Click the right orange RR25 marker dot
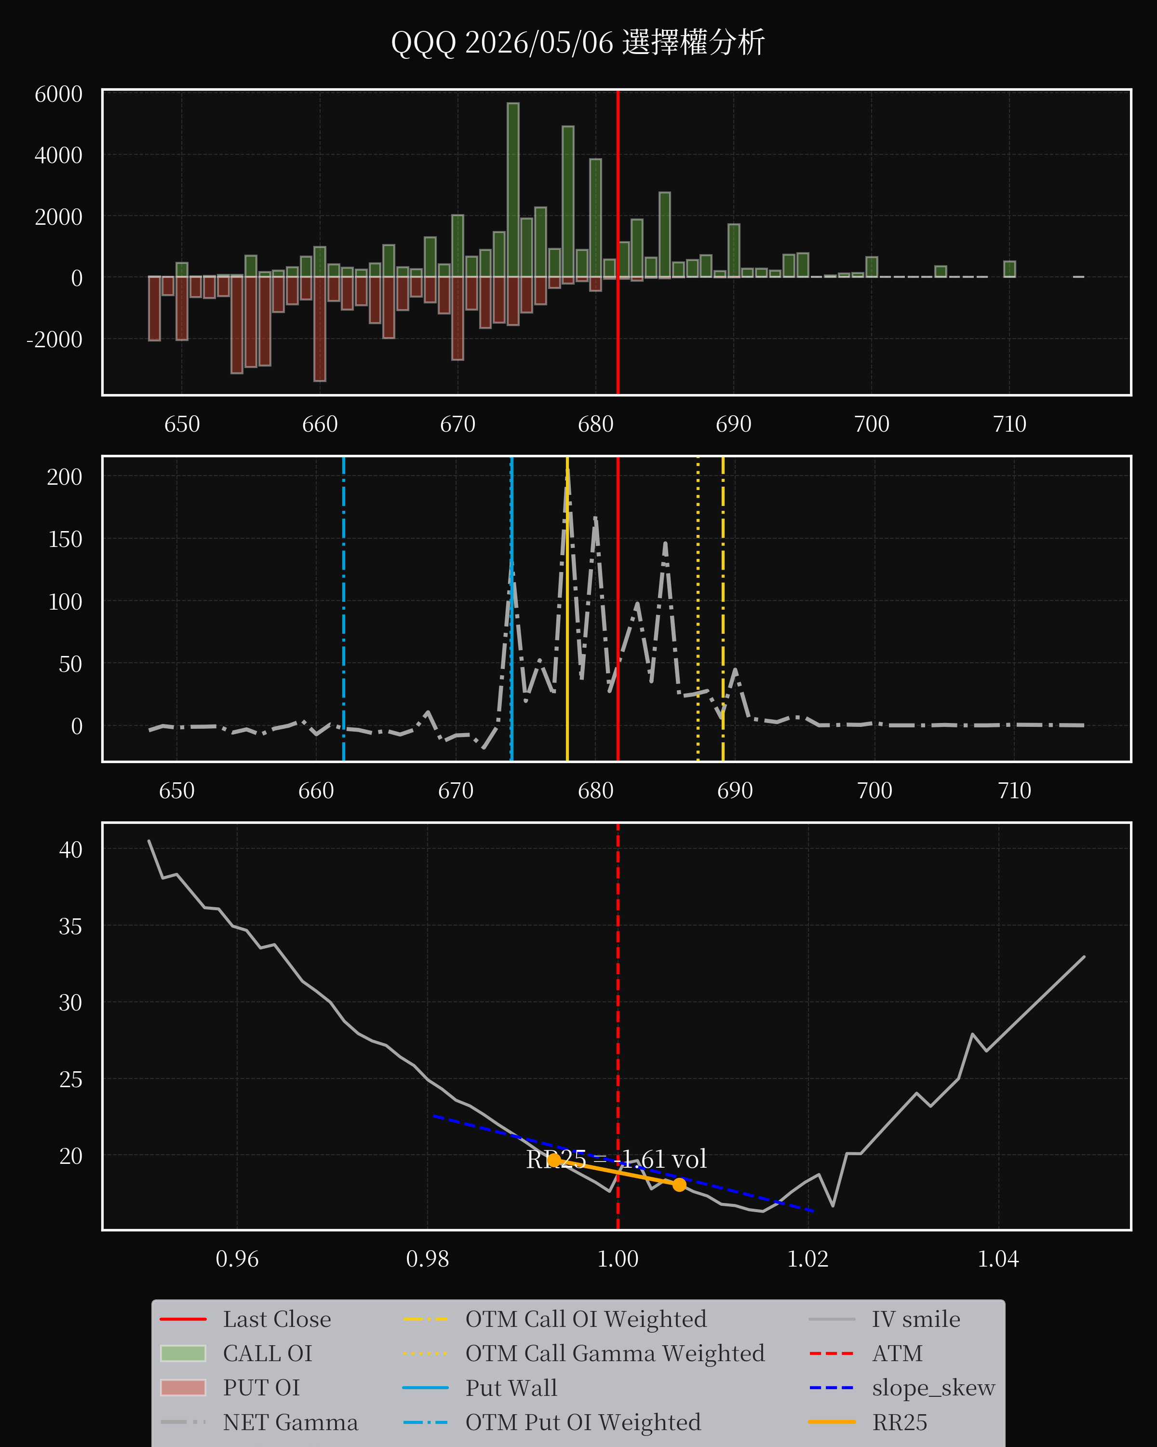1157x1447 pixels. [x=679, y=1185]
